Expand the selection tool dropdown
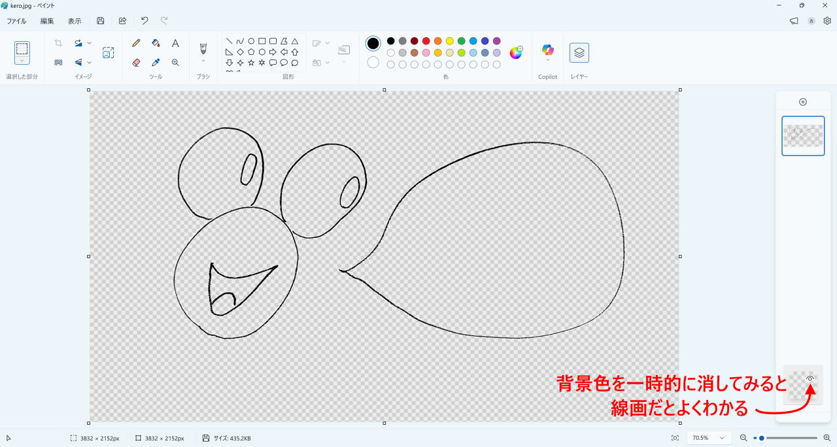The width and height of the screenshot is (837, 447). click(22, 61)
